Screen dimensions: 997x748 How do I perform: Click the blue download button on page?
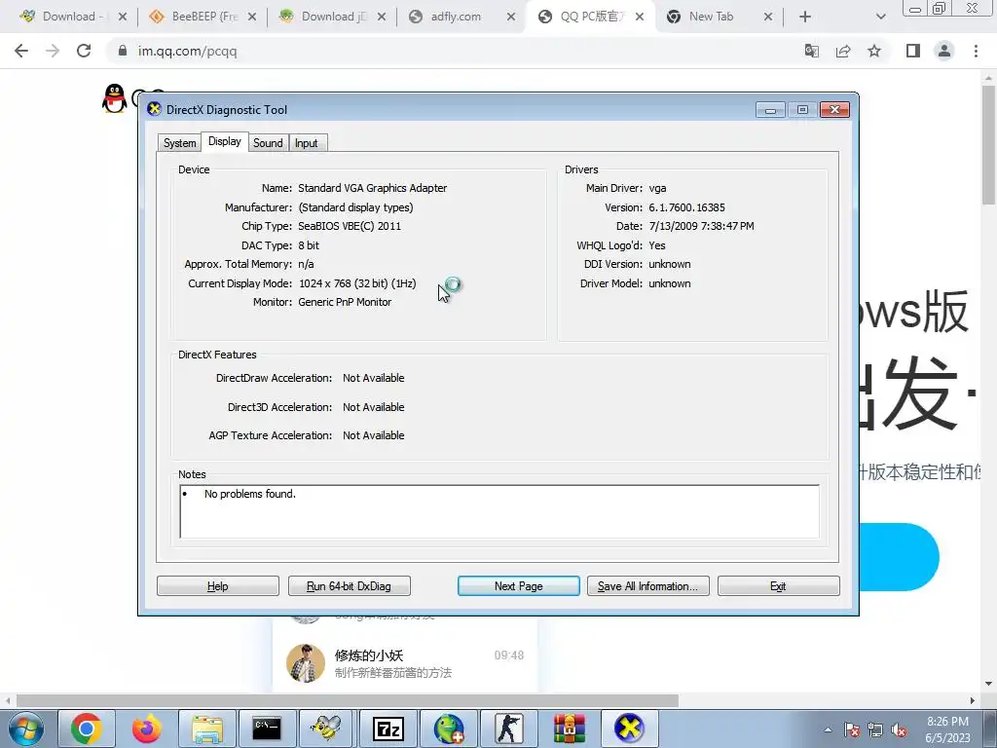[899, 556]
